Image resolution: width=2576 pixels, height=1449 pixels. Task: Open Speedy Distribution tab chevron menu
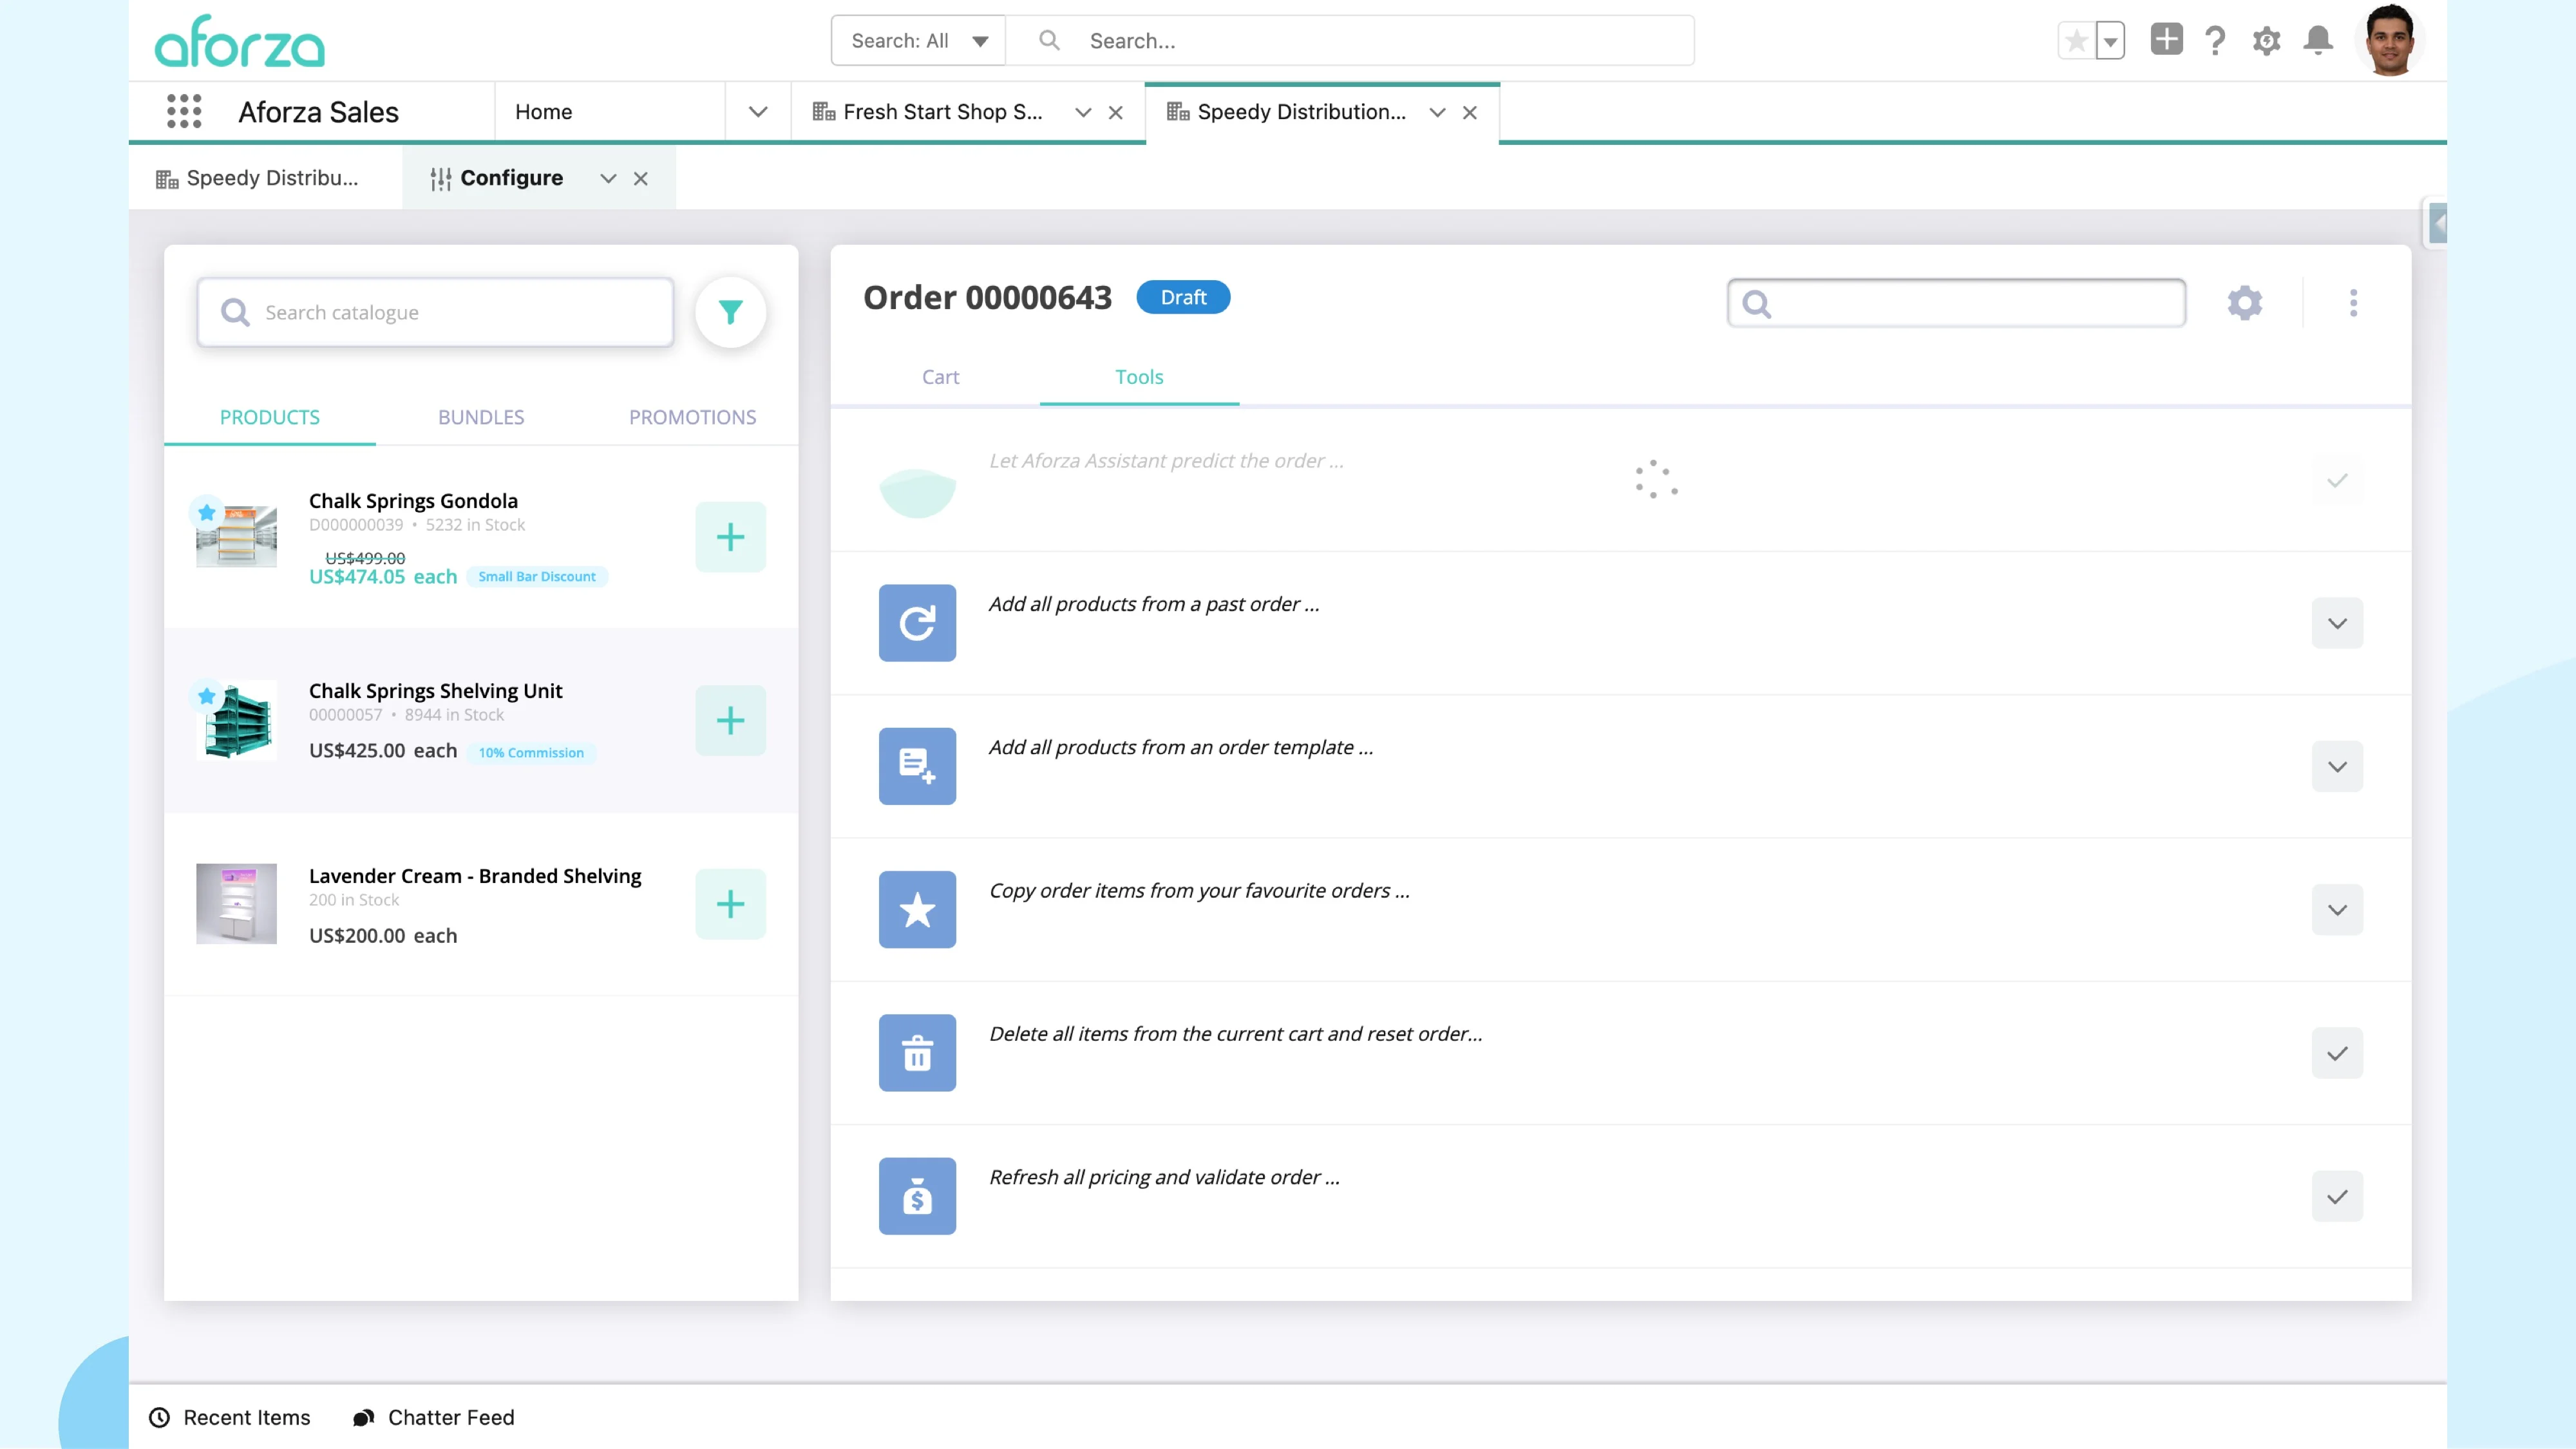(x=1437, y=113)
